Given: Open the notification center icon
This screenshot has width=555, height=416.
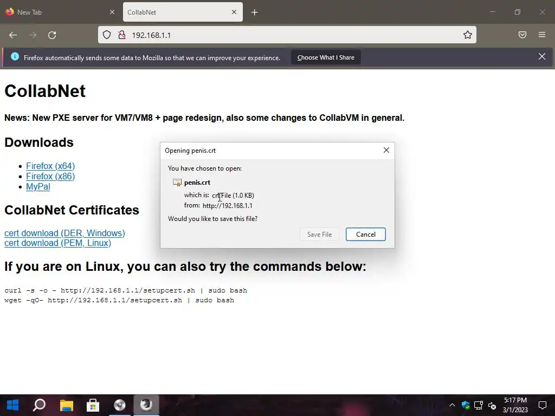Looking at the screenshot, I should [543, 405].
